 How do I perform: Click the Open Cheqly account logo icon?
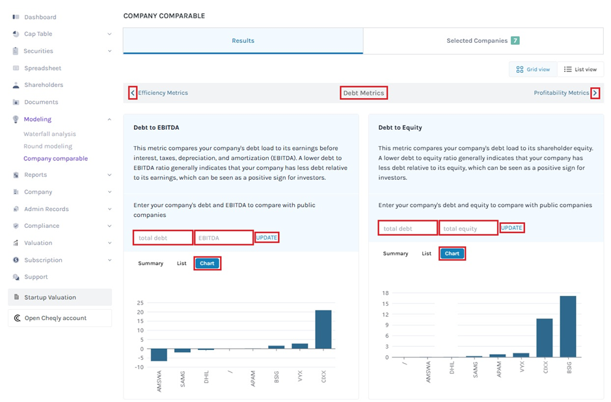tap(16, 318)
